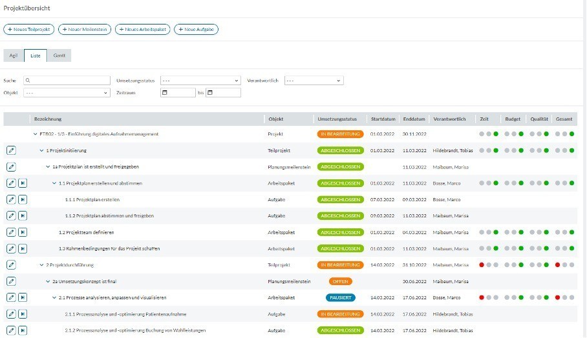
Task: Click jump icon for 2.1.1 Prozessanalyse Patientenaufnahme
Action: tap(23, 314)
